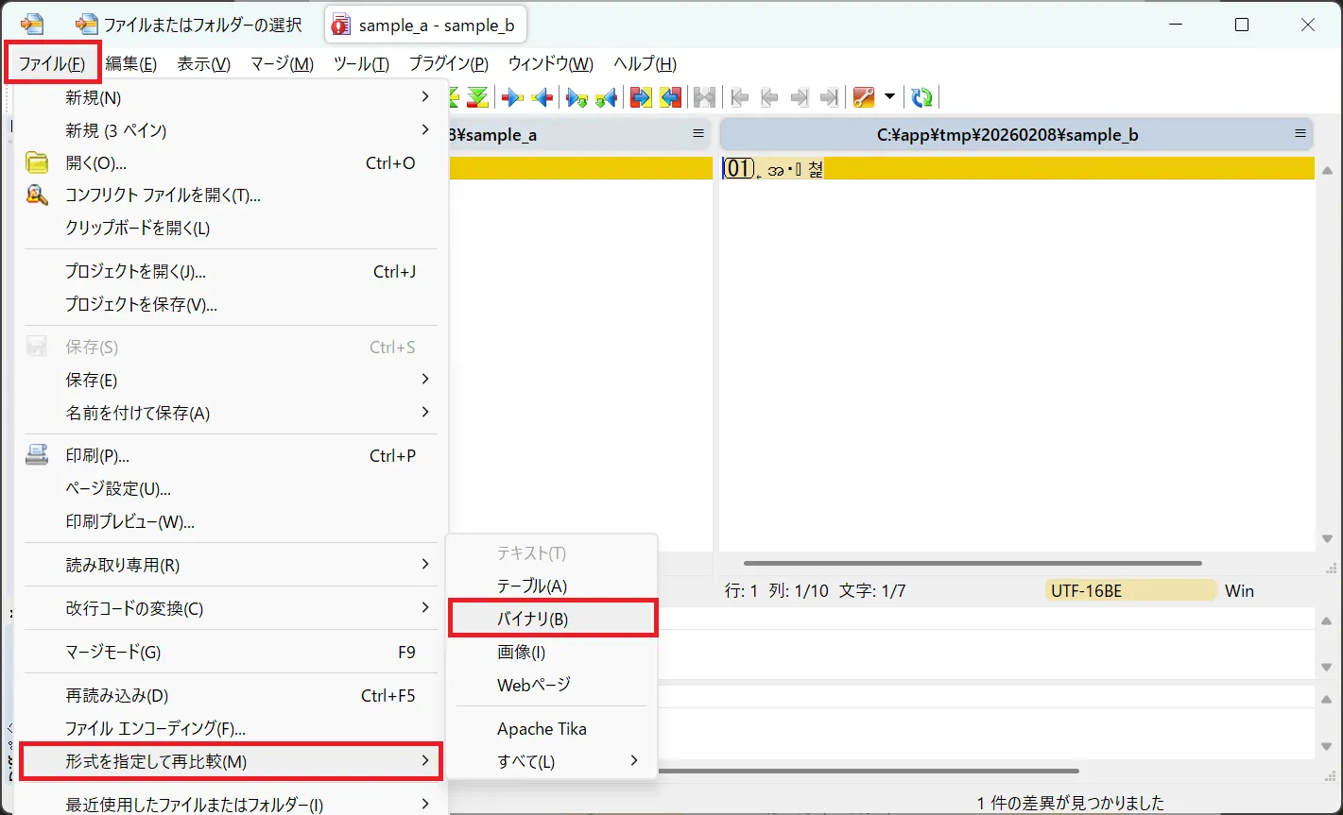Open the ヘルプ(H) menu
This screenshot has width=1343, height=815.
(645, 64)
